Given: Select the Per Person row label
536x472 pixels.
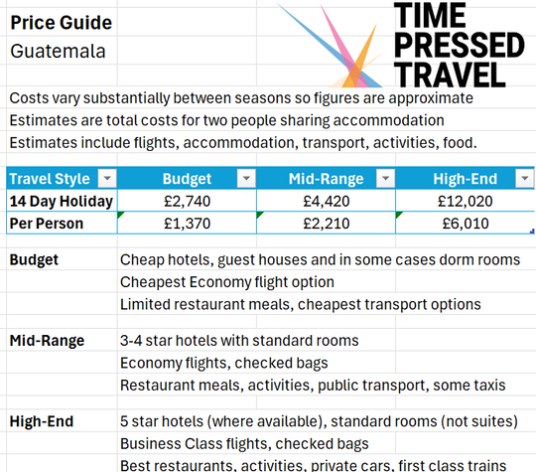Looking at the screenshot, I should pos(62,224).
